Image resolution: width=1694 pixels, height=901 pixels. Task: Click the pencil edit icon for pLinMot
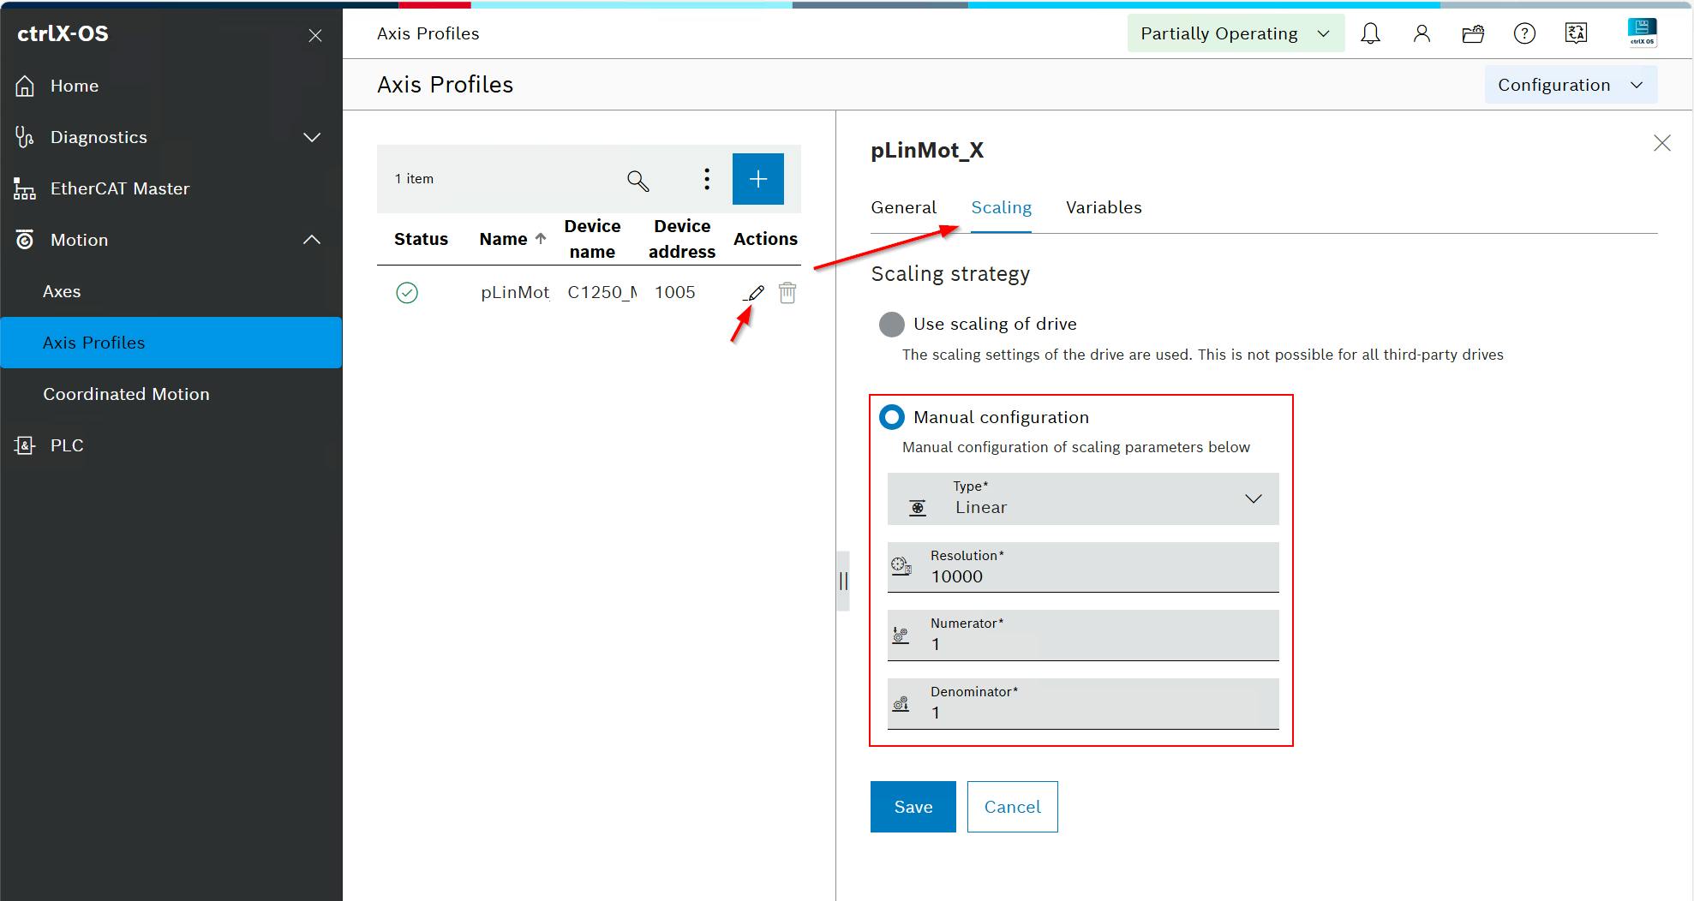pyautogui.click(x=754, y=294)
